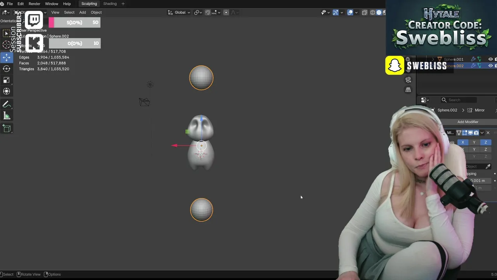Toggle show gizmo button

click(335, 12)
